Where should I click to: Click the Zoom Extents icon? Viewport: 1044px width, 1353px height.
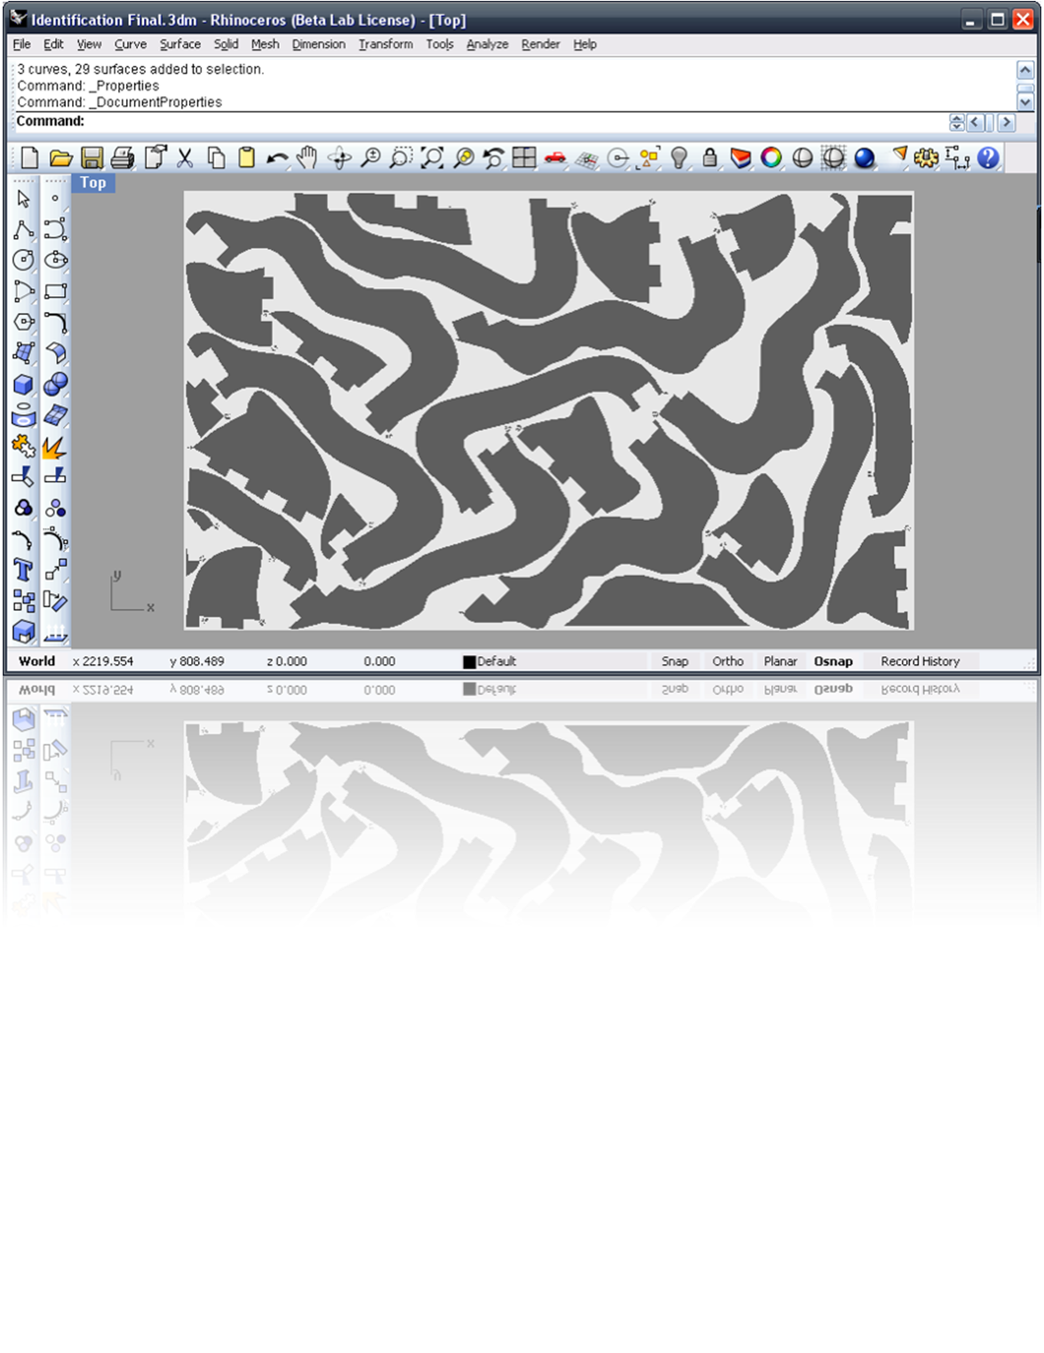point(432,158)
